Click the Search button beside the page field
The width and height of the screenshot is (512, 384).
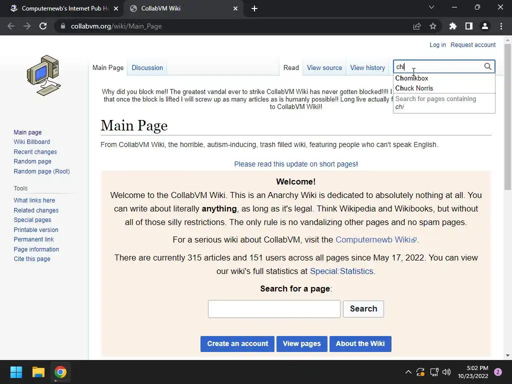coord(363,309)
